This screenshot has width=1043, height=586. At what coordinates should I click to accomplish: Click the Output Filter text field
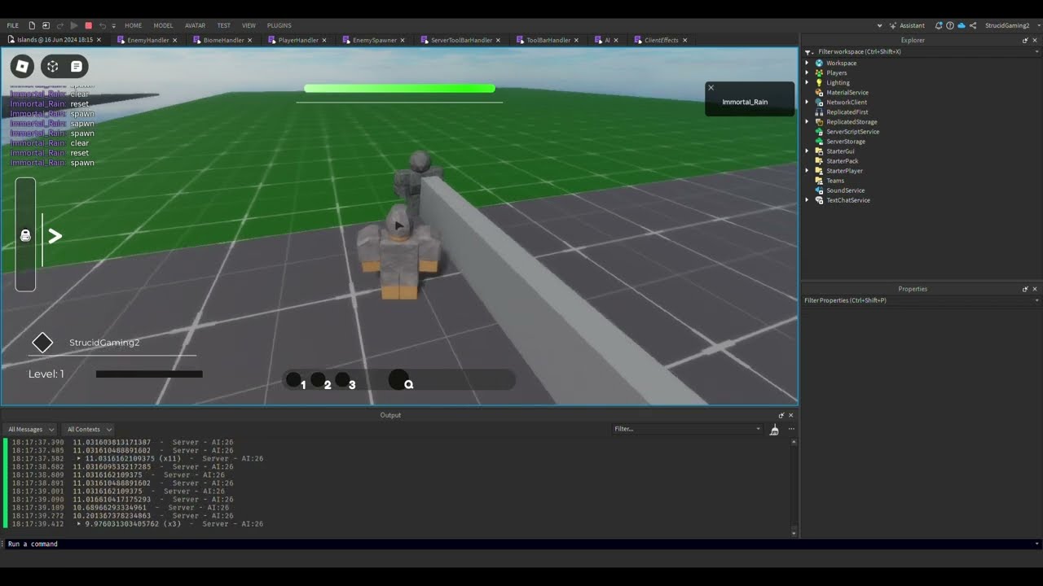click(687, 429)
